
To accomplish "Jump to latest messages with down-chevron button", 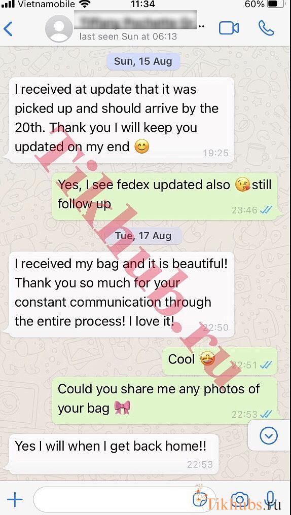I will coord(268,436).
